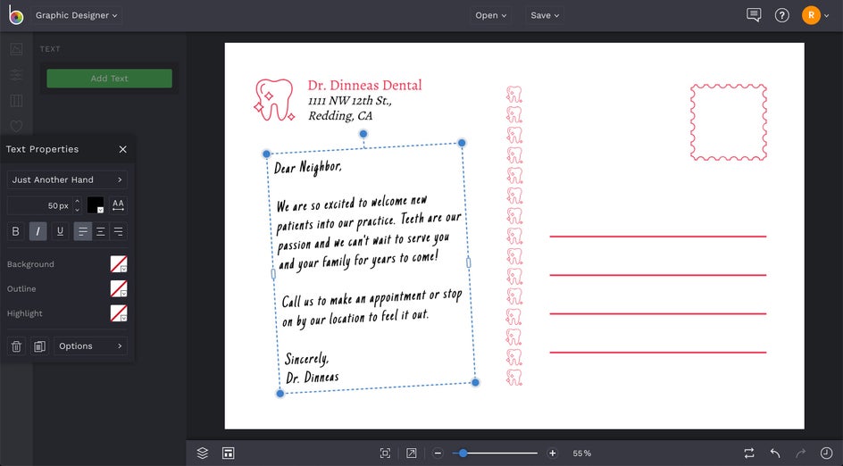Viewport: 843px width, 466px height.
Task: Open the Outline color swatch
Action: 119,288
